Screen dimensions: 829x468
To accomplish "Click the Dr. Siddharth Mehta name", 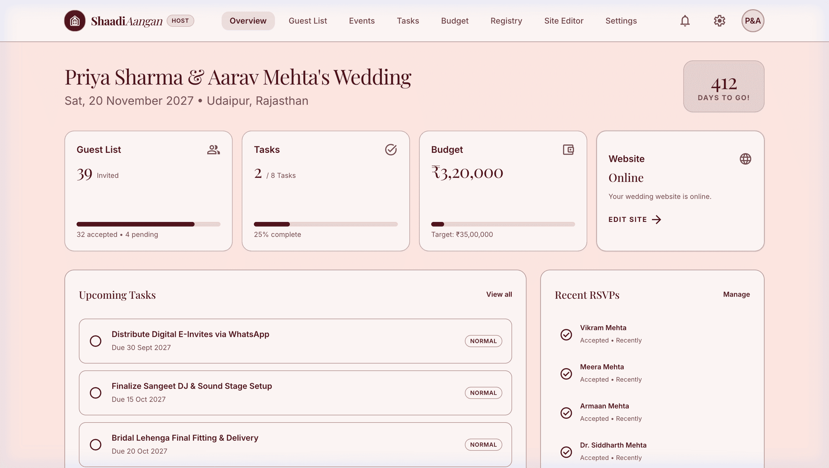I will (x=613, y=445).
